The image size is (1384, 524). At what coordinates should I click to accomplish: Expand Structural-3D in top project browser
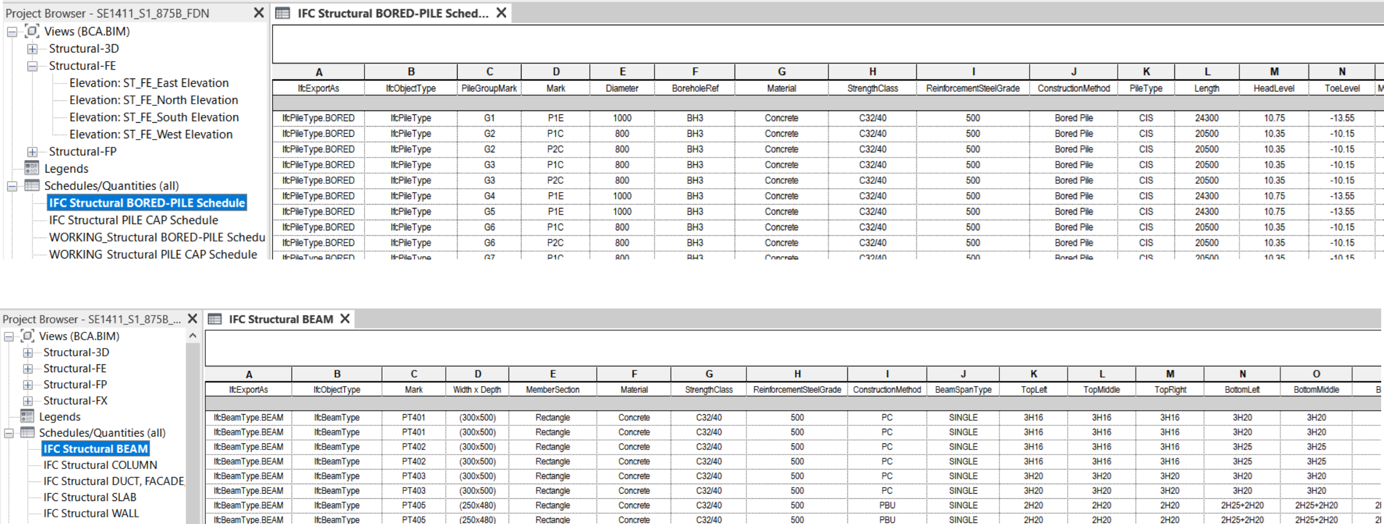tap(33, 49)
